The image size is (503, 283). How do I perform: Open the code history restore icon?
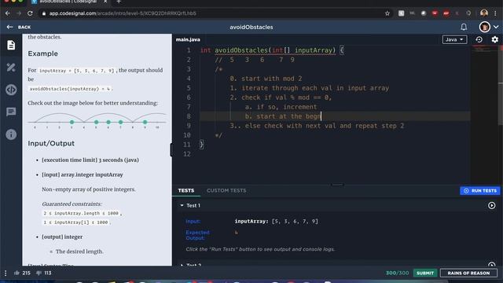point(479,39)
